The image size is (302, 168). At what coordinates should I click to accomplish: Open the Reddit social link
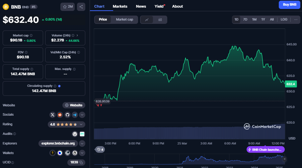60,115
